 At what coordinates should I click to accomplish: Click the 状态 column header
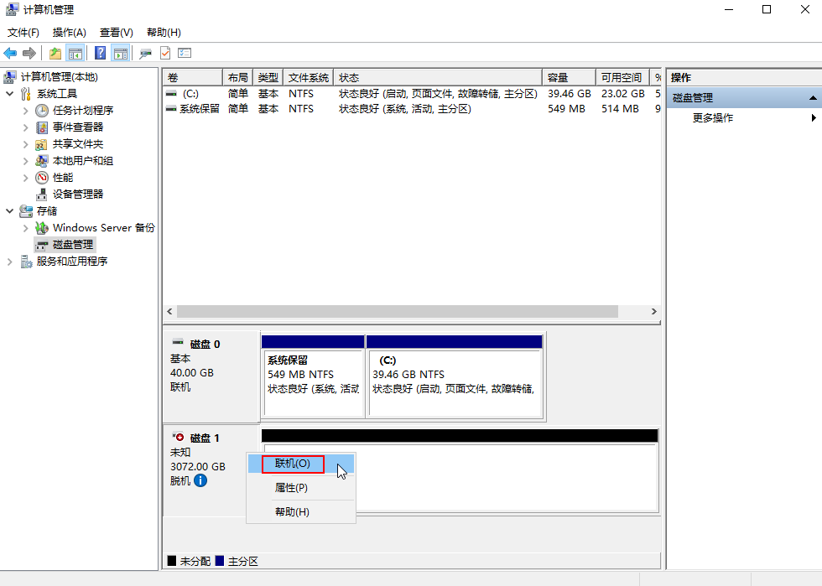point(438,78)
